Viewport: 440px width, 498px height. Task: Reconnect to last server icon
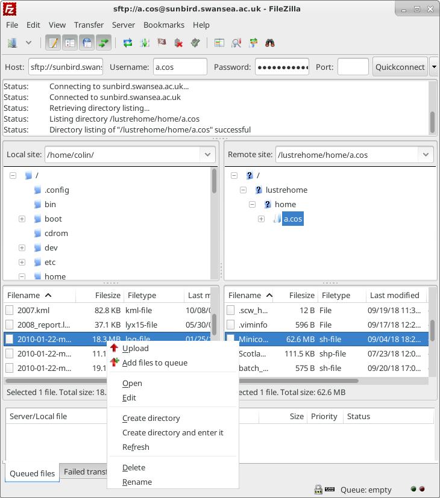click(195, 43)
